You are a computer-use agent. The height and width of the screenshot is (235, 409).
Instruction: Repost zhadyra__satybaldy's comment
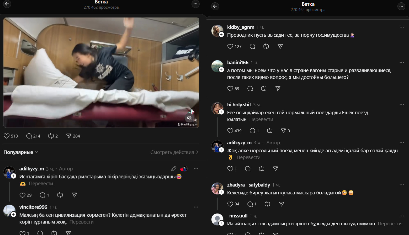coord(267,204)
